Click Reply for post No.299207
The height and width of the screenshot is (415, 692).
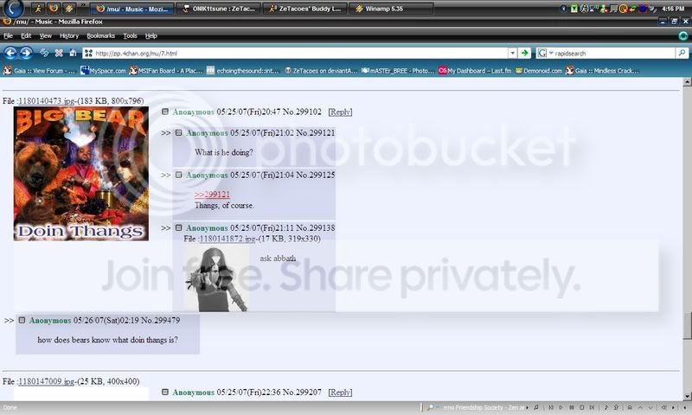click(x=340, y=392)
